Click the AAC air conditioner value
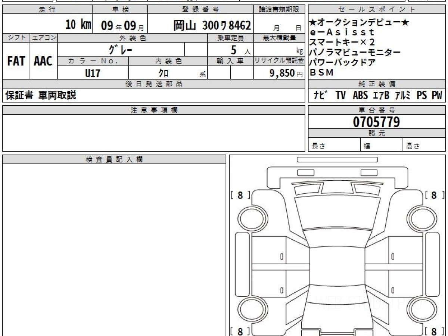The image size is (448, 336). coord(43,61)
